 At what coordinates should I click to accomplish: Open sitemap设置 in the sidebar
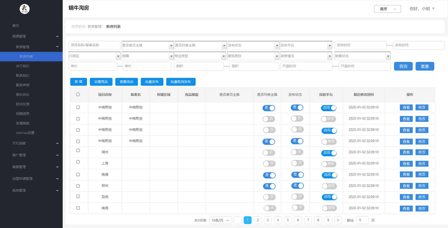pyautogui.click(x=25, y=133)
